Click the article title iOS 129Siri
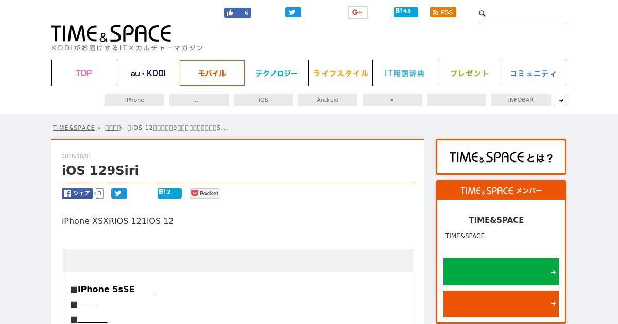The height and width of the screenshot is (324, 618). coord(100,170)
